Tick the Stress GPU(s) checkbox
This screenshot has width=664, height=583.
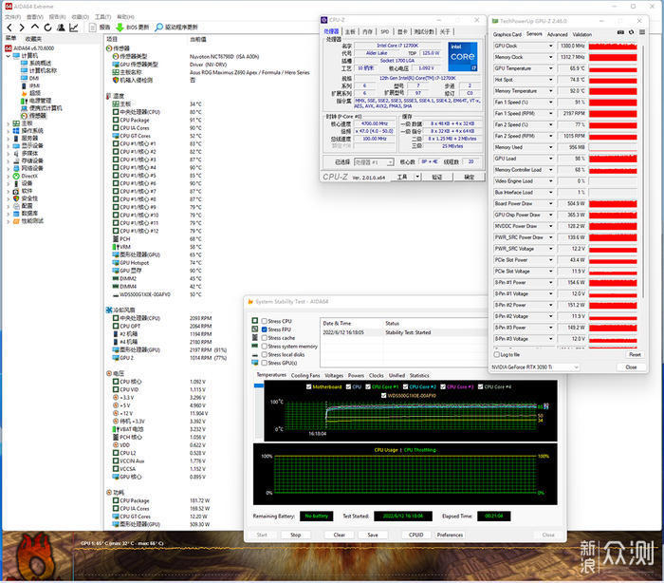click(x=263, y=363)
